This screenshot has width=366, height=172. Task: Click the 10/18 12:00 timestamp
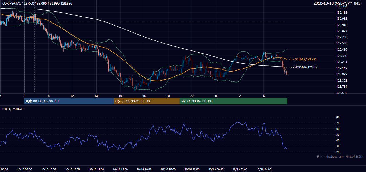[72, 169]
